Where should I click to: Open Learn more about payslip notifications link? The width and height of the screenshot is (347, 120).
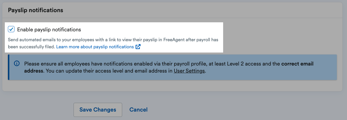coord(95,47)
